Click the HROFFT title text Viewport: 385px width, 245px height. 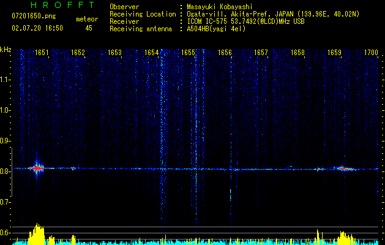[x=62, y=5]
